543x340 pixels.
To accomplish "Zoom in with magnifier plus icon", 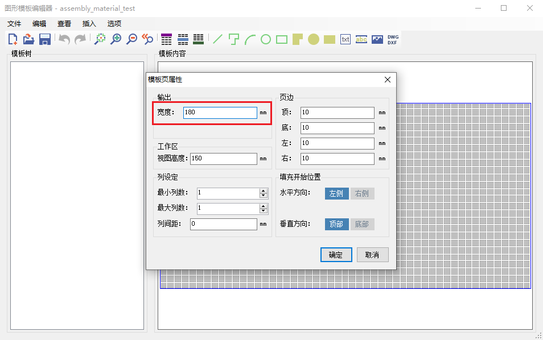I will click(x=116, y=39).
